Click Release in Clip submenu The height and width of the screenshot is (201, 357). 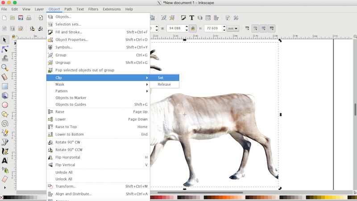pos(164,84)
